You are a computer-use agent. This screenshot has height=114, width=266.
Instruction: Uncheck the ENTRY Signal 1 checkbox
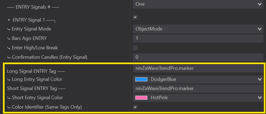[x=135, y=17]
